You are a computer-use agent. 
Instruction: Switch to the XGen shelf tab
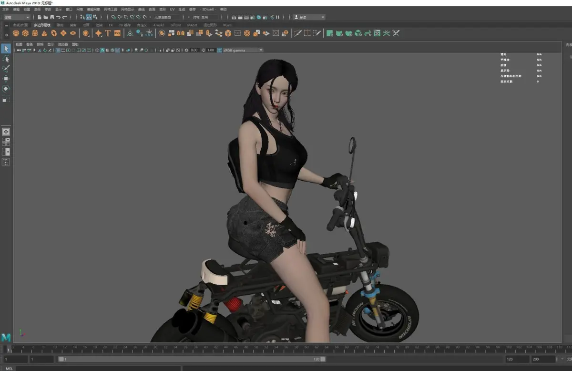(227, 25)
